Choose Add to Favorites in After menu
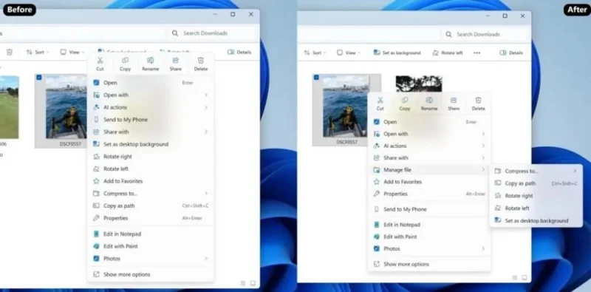The image size is (591, 292). (429, 182)
